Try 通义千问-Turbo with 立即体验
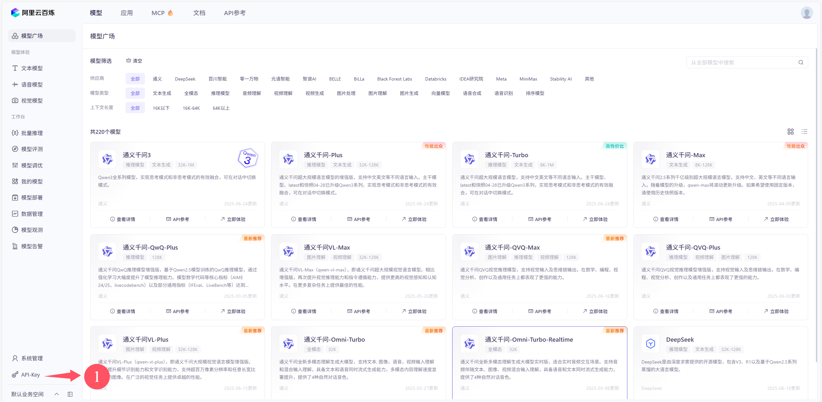This screenshot has height=402, width=822. (x=595, y=219)
